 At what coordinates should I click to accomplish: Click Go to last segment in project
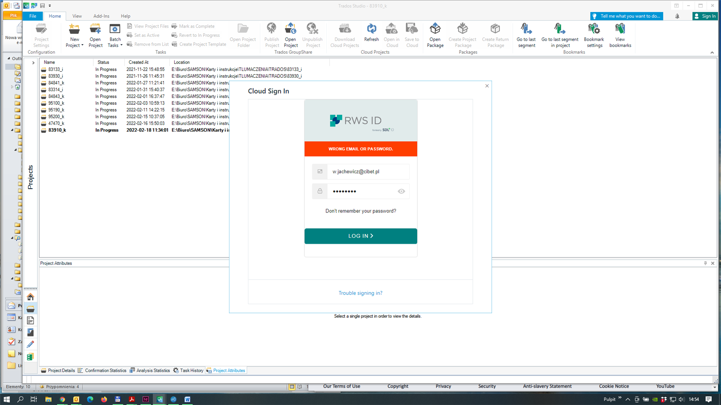pos(560,35)
